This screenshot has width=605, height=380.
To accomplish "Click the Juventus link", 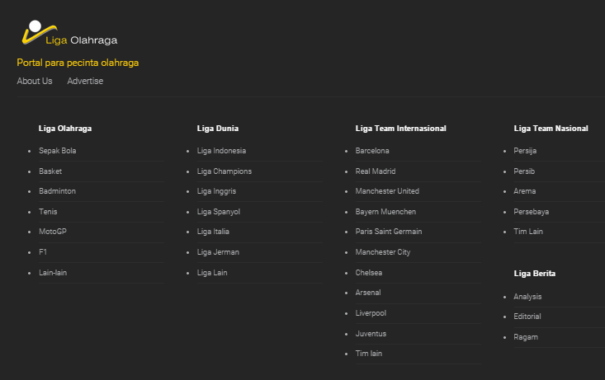I will tap(371, 334).
